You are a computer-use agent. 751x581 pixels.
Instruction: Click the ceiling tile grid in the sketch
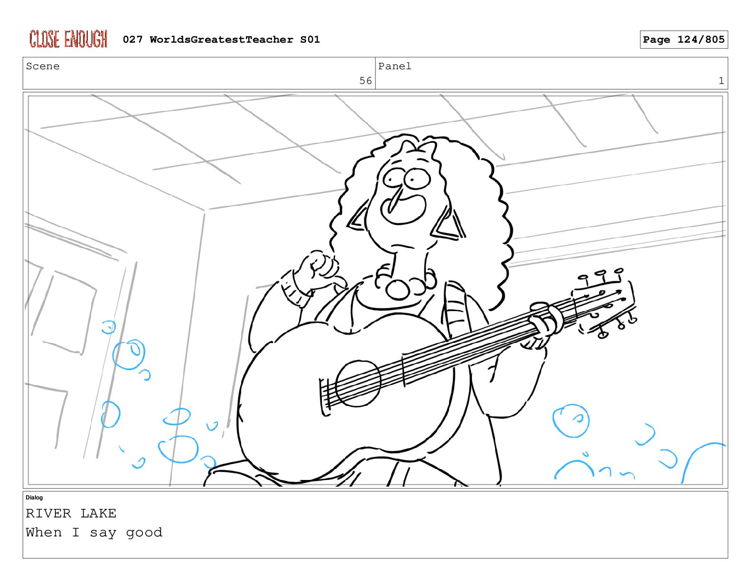pyautogui.click(x=375, y=142)
